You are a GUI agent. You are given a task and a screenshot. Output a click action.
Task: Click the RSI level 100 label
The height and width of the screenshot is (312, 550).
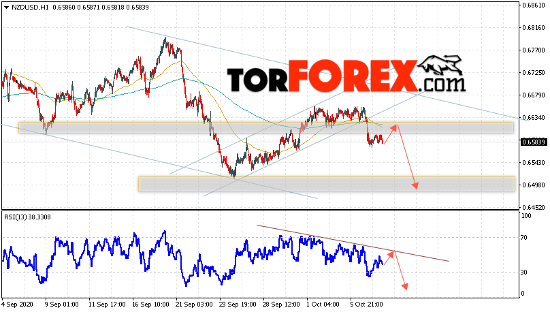pyautogui.click(x=526, y=216)
